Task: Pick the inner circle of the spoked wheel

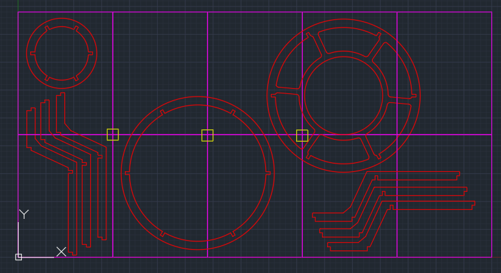Action: (343, 96)
